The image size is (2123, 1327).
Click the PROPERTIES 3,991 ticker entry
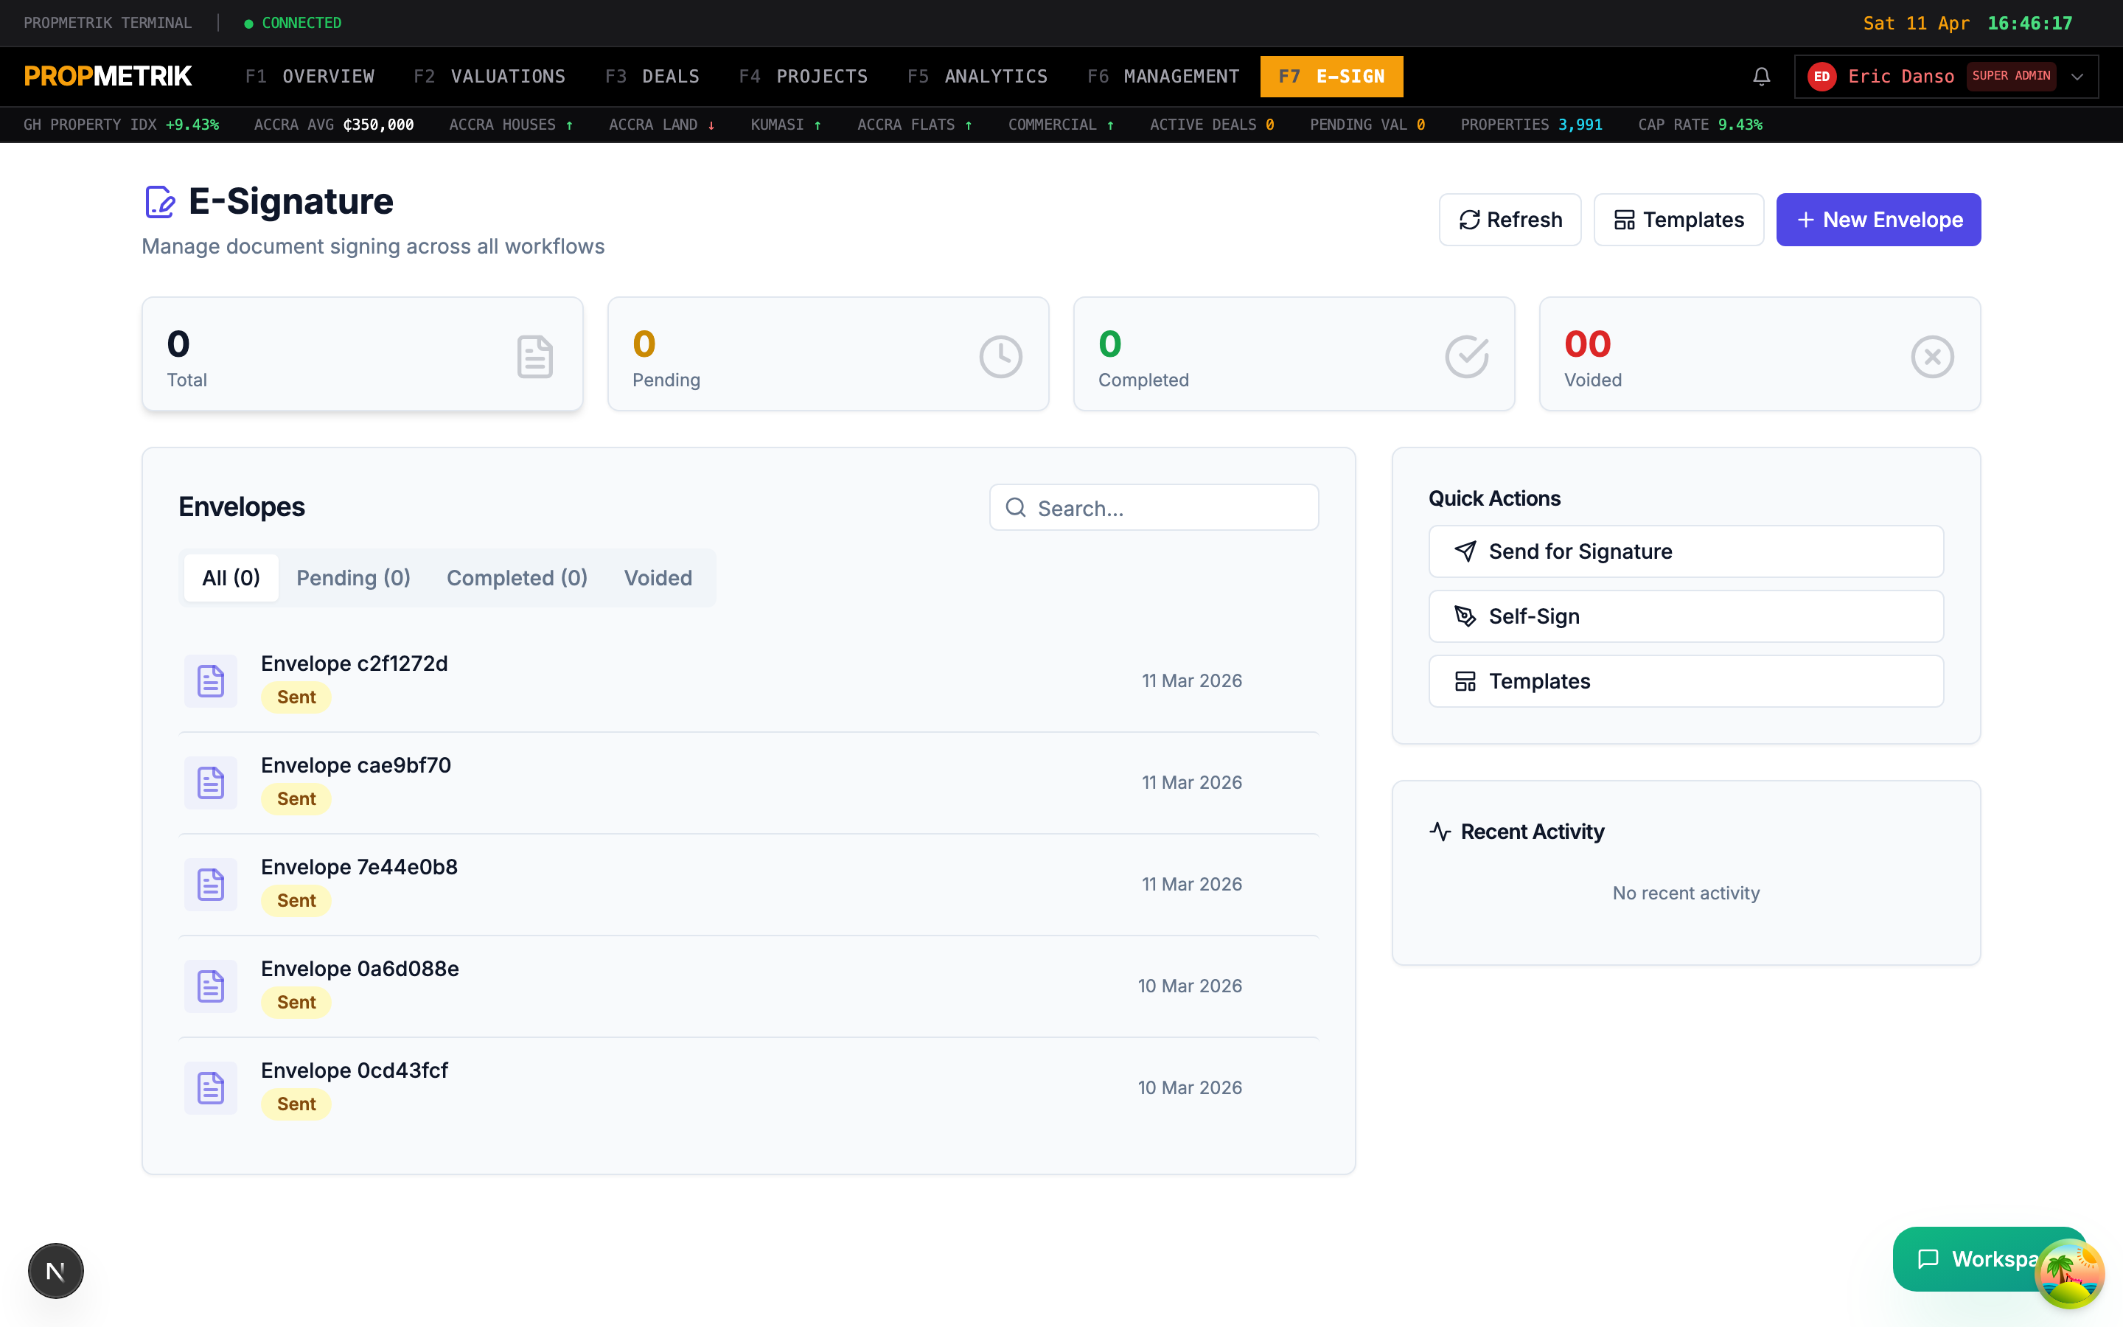point(1531,125)
